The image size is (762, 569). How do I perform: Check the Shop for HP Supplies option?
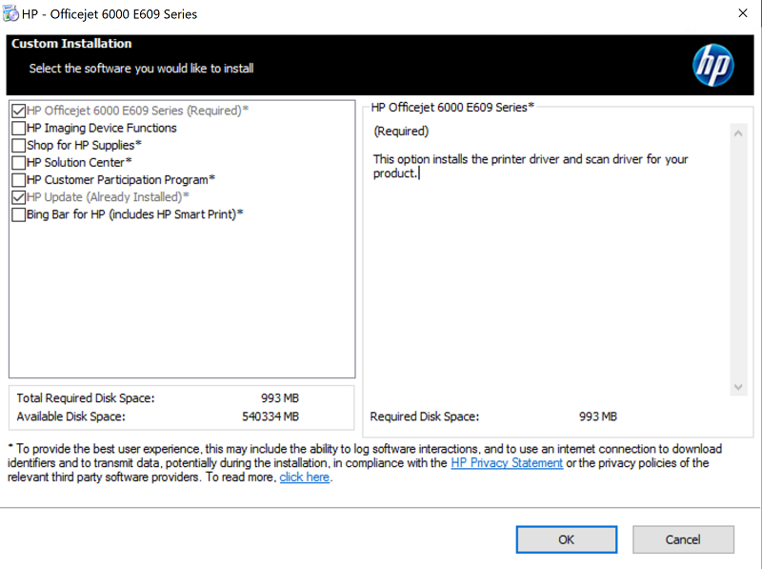coord(18,146)
